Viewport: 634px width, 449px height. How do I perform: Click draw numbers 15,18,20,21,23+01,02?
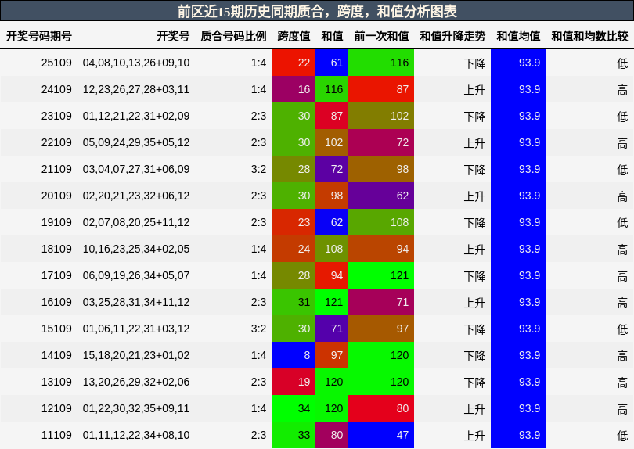click(x=136, y=355)
